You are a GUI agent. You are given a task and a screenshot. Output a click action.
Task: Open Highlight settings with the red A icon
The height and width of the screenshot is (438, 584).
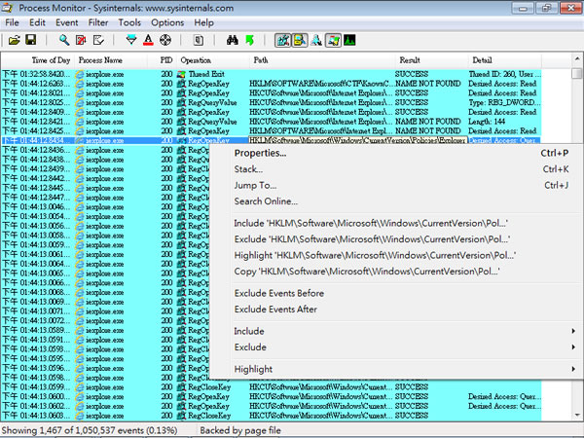pyautogui.click(x=148, y=40)
